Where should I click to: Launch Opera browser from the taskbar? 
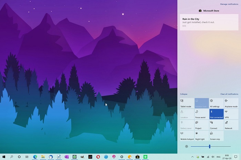(98, 157)
